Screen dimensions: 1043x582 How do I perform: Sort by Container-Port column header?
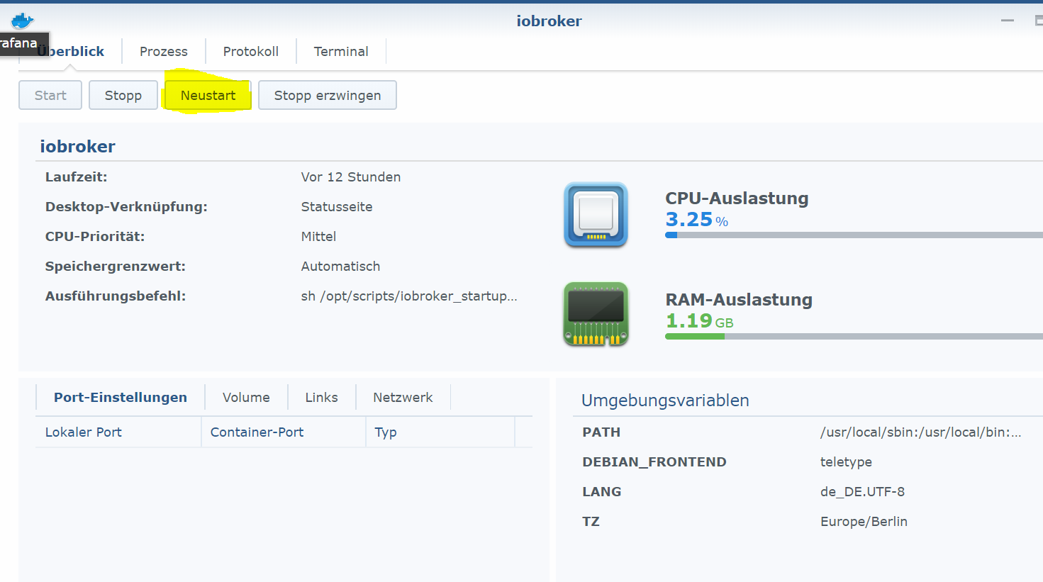coord(284,432)
